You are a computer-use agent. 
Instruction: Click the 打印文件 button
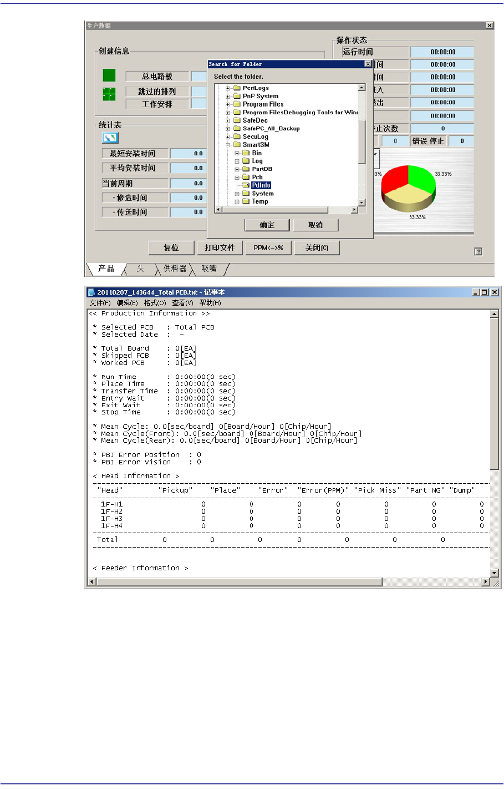click(220, 247)
